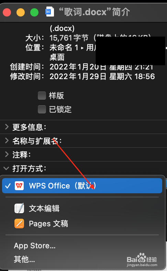Click the docx document icon in title bar

pos(49,12)
